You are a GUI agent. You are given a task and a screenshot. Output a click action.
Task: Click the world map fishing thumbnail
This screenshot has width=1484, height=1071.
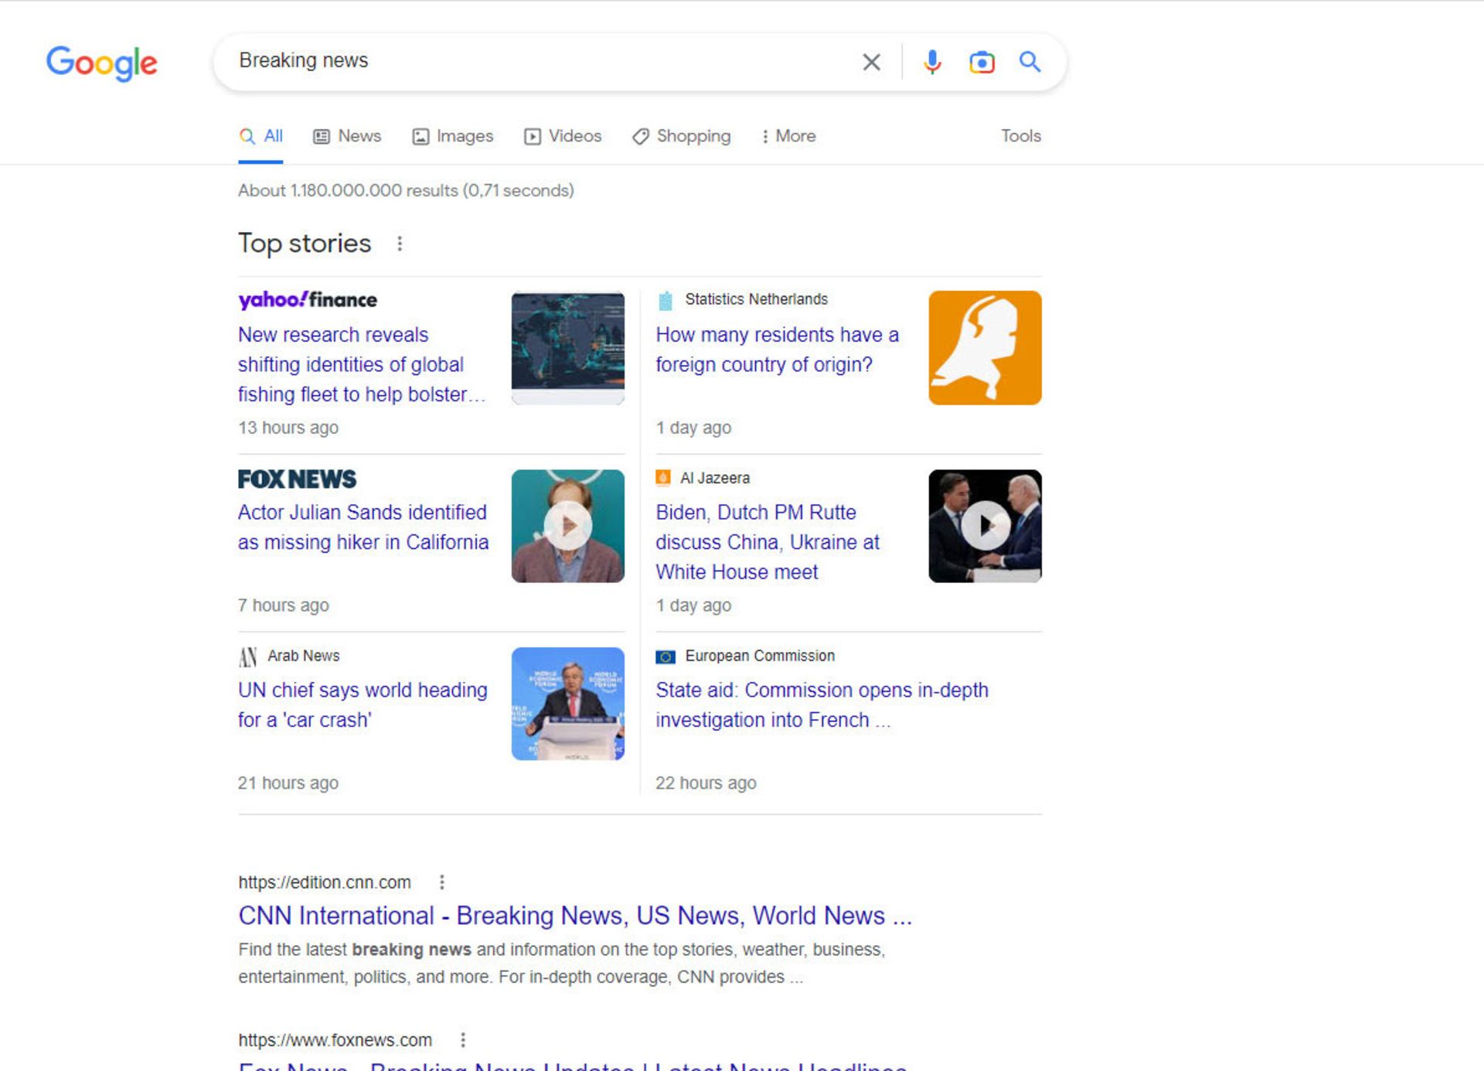coord(567,347)
